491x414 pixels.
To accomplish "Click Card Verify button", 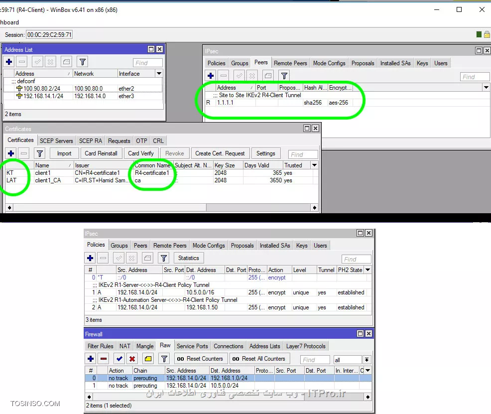I will (x=141, y=153).
